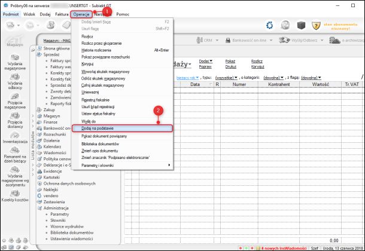This screenshot has height=251, width=365.
Task: Open the Remanent na dzień bieżący icon
Action: pyautogui.click(x=15, y=150)
